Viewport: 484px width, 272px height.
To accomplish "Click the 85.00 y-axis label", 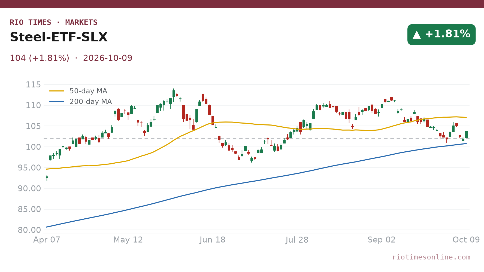I will pyautogui.click(x=29, y=209).
